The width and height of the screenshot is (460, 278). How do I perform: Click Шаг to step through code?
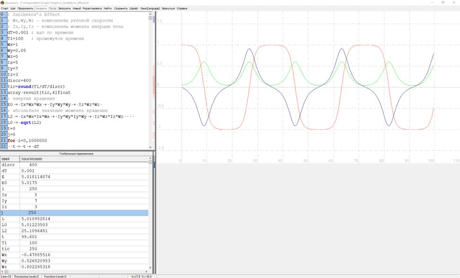pos(13,9)
